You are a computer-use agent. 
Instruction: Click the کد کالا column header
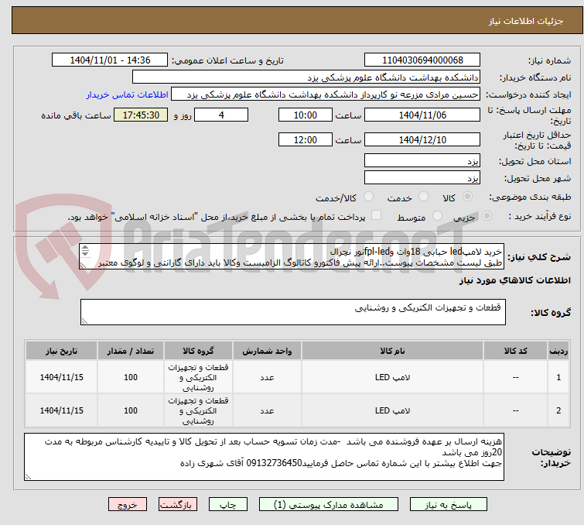point(515,351)
